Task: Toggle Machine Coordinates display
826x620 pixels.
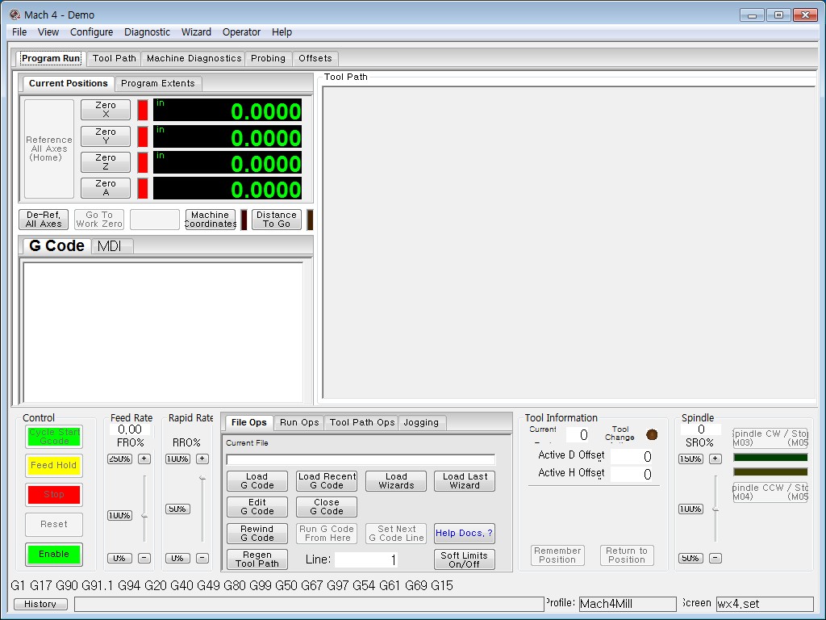Action: (x=211, y=220)
